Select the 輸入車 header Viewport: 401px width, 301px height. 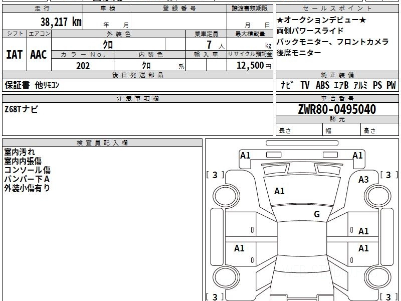[206, 55]
